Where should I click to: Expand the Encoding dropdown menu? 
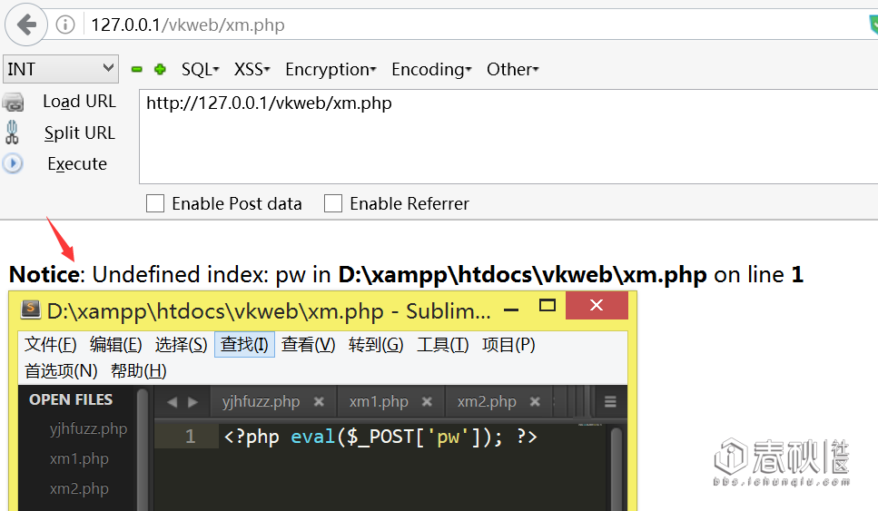tap(431, 69)
